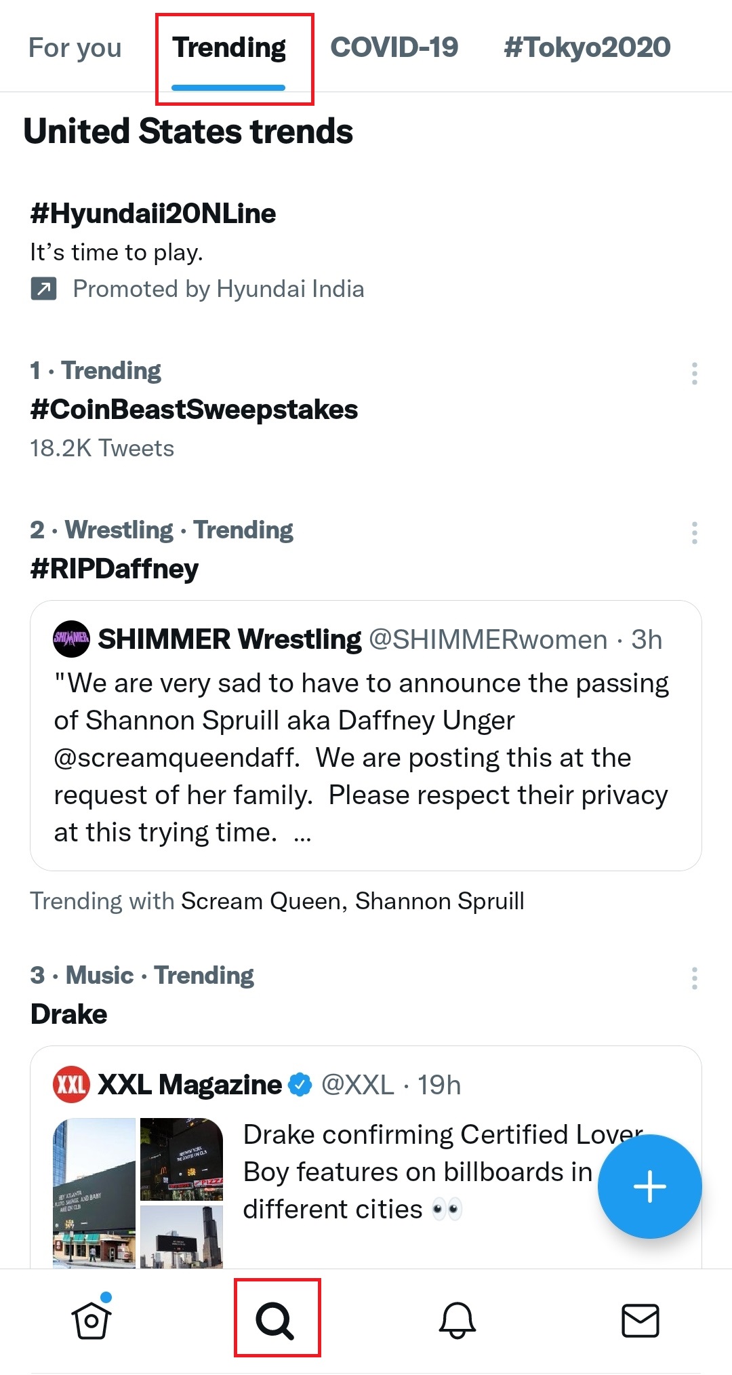The height and width of the screenshot is (1375, 732).
Task: Tap the compose tweet plus button
Action: click(649, 1187)
